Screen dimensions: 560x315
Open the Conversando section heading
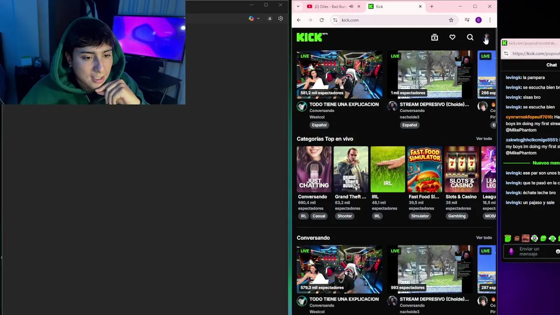coord(313,238)
